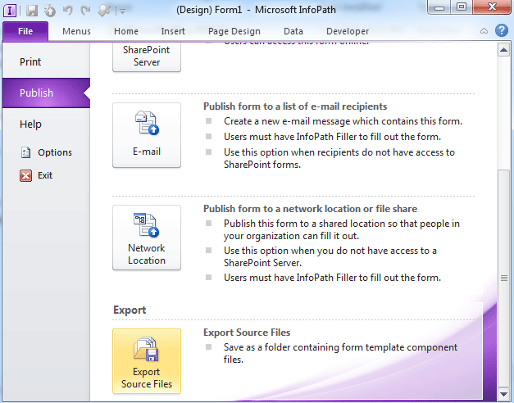The width and height of the screenshot is (514, 403).
Task: Close the InfoPath window
Action: point(492,7)
